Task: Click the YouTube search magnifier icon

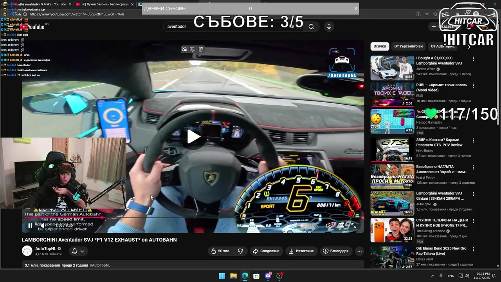Action: 311,27
